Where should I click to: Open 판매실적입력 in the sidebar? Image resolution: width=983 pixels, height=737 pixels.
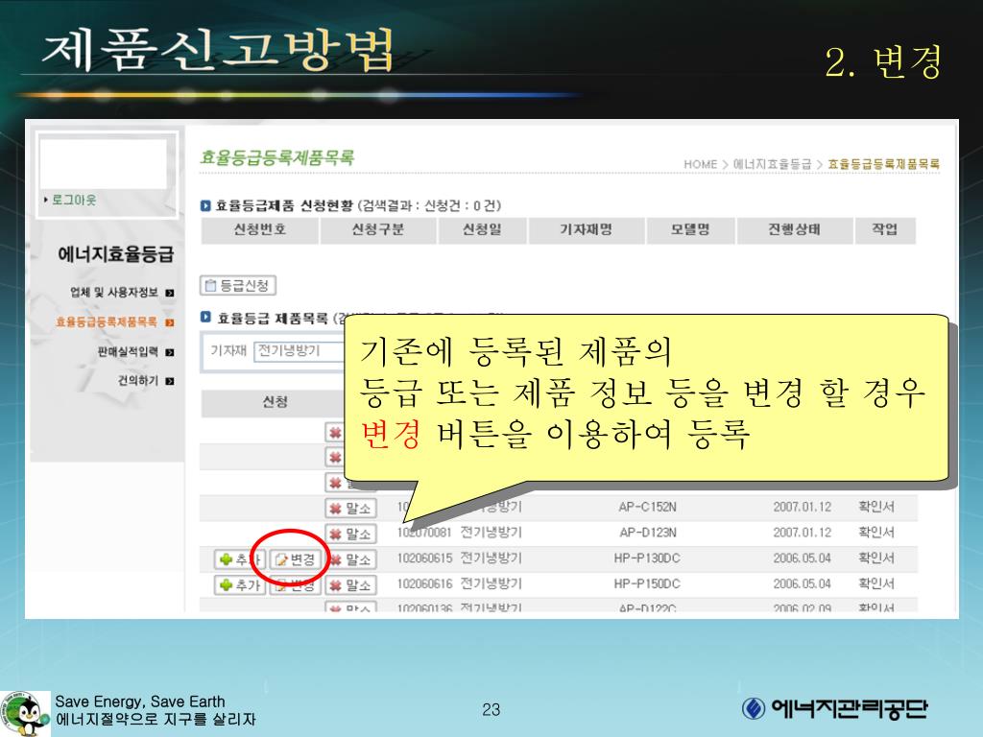pyautogui.click(x=128, y=351)
